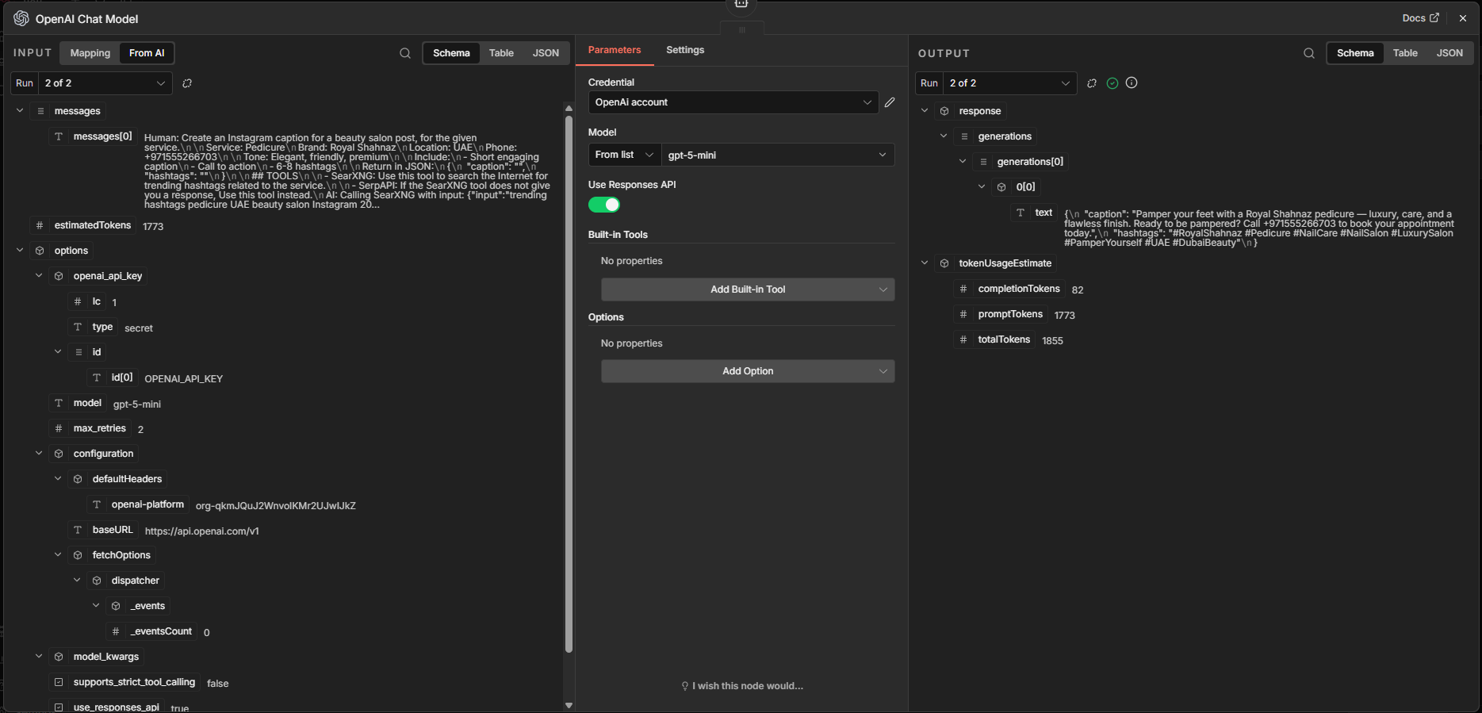The image size is (1482, 713).
Task: Click the pencil icon to edit credential
Action: pyautogui.click(x=890, y=102)
